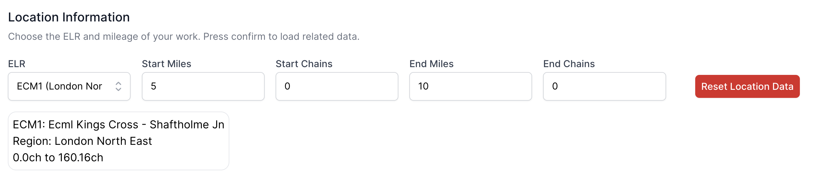Image resolution: width=813 pixels, height=179 pixels.
Task: Click into the End Chains field
Action: click(x=604, y=86)
